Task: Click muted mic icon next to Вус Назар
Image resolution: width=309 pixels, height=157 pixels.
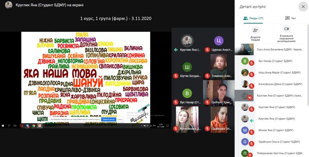Action: (251, 63)
